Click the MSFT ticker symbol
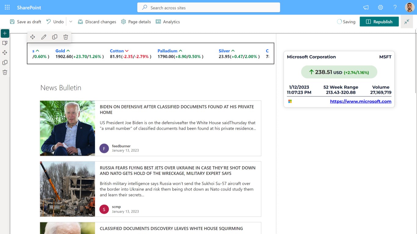The height and width of the screenshot is (234, 417). click(385, 57)
